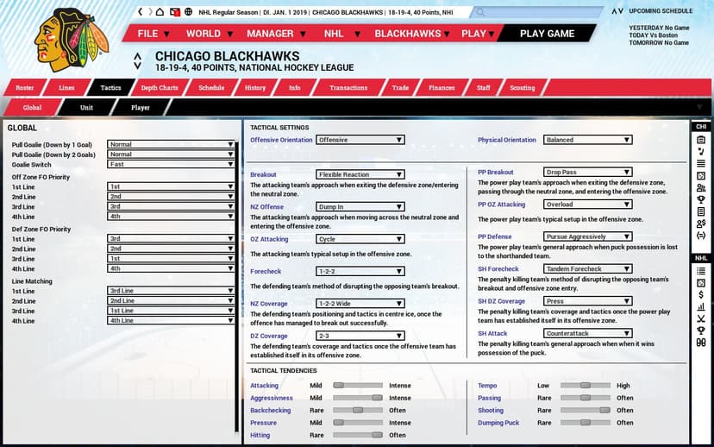Open CHI players group sidebar icon
Viewport: 714px width, 447px height.
coord(701,188)
